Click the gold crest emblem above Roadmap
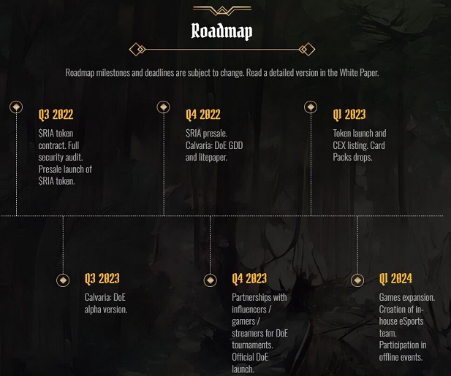 pos(221,10)
